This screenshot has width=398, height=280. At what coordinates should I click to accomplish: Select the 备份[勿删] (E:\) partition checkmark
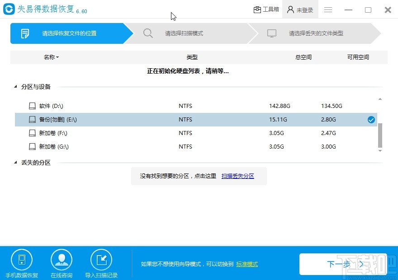(x=371, y=119)
